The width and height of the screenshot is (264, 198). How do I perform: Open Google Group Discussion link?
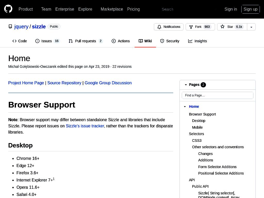[108, 83]
